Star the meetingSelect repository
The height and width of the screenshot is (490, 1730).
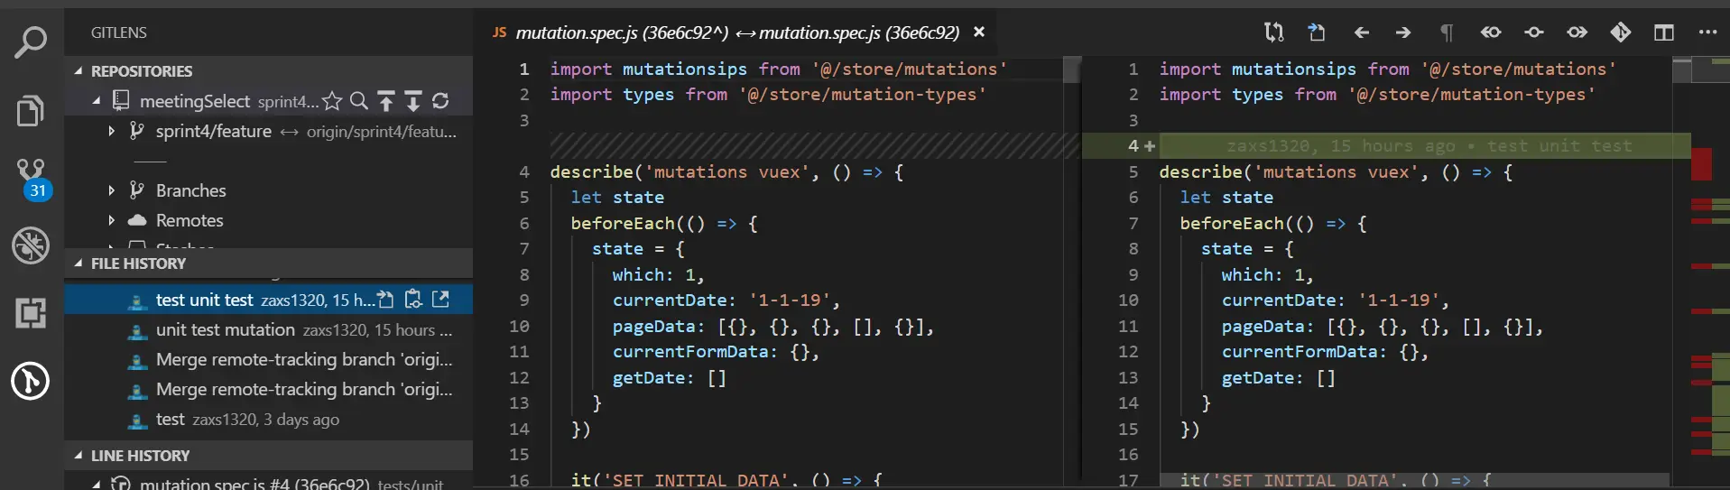point(332,101)
